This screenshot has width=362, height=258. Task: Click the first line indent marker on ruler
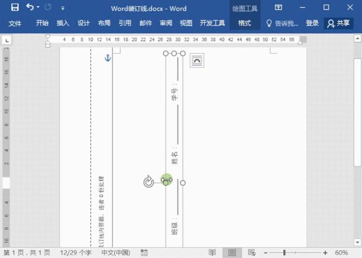[48, 37]
